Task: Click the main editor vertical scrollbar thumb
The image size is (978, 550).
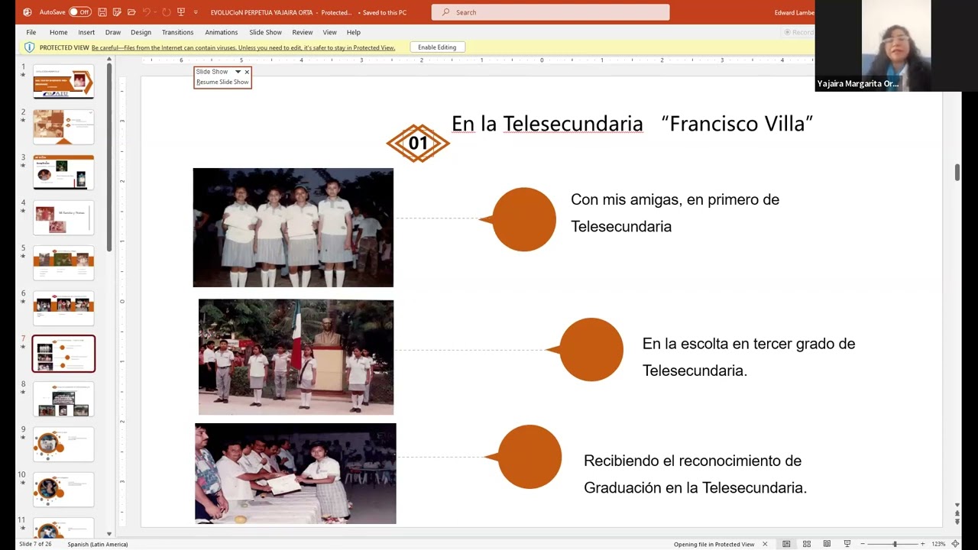Action: [957, 173]
